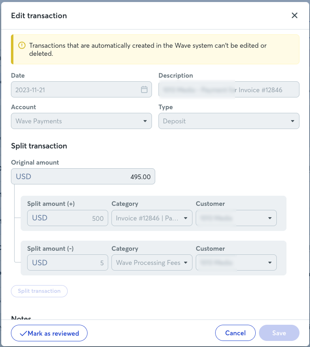
Task: Click the Description field with Invoice #12846
Action: tap(229, 89)
